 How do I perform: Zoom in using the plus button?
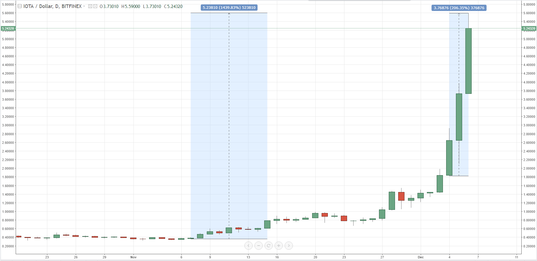279,246
